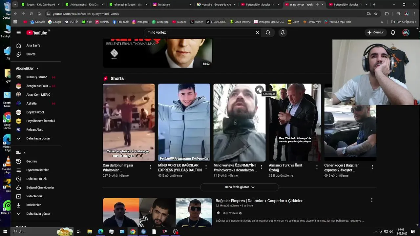The width and height of the screenshot is (420, 236).
Task: Open Kuruluş Osman subscription channel
Action: [36, 77]
